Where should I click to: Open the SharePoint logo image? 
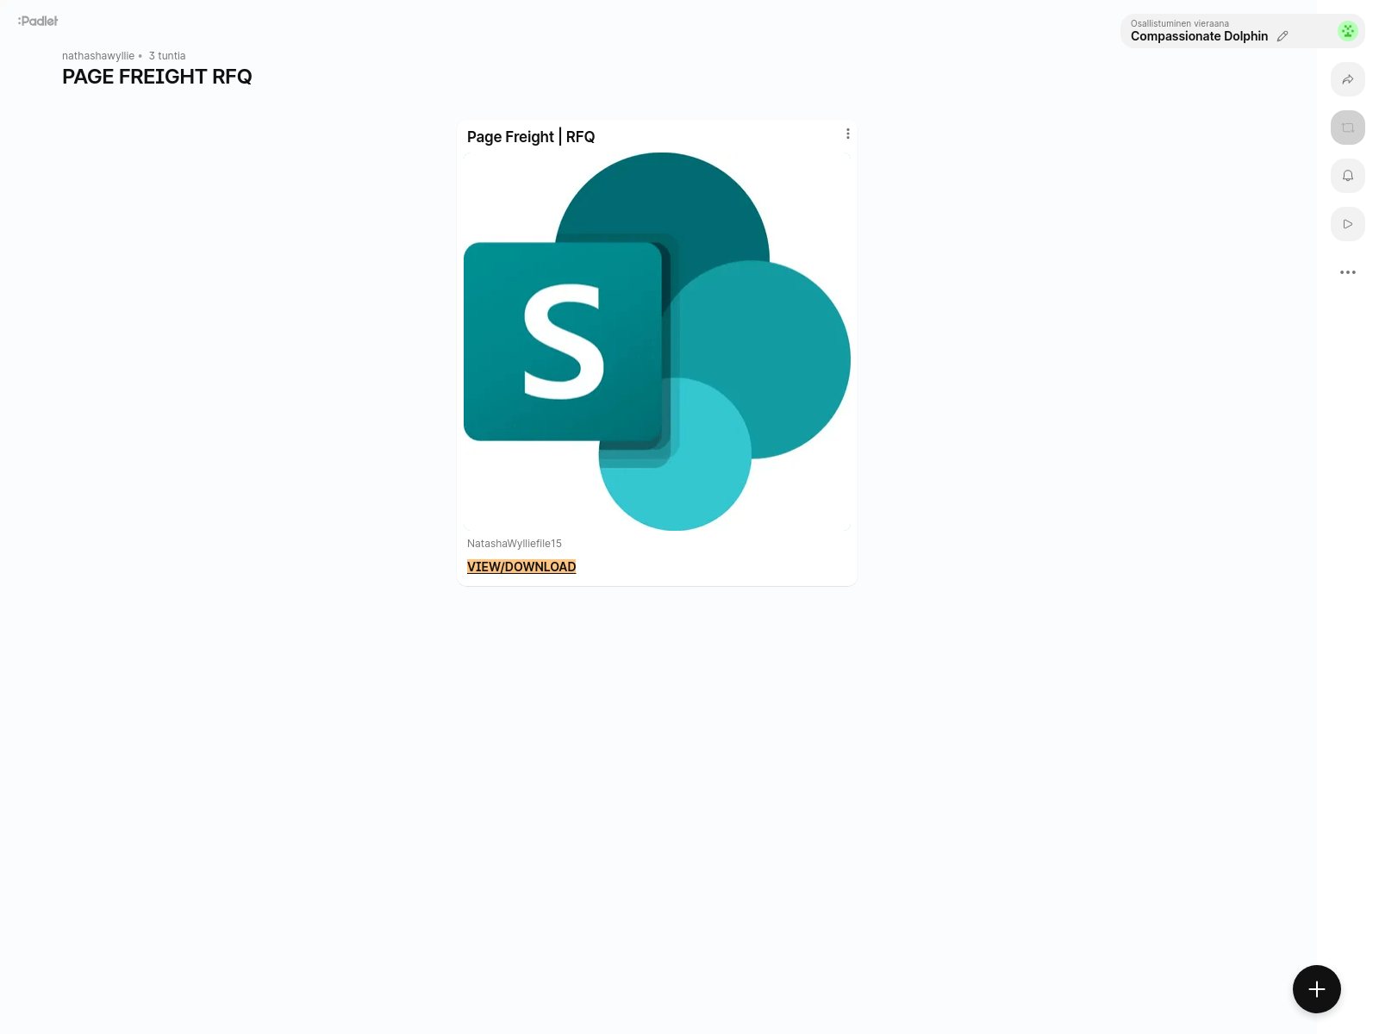[657, 341]
